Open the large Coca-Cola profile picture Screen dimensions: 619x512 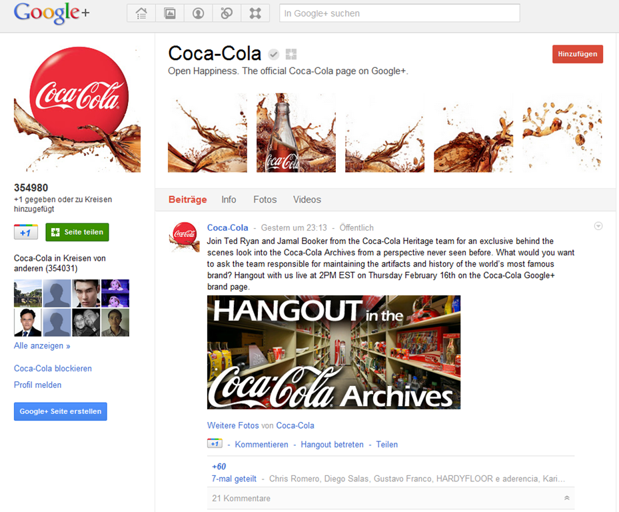[77, 109]
